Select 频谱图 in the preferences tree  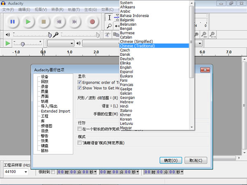(47, 126)
